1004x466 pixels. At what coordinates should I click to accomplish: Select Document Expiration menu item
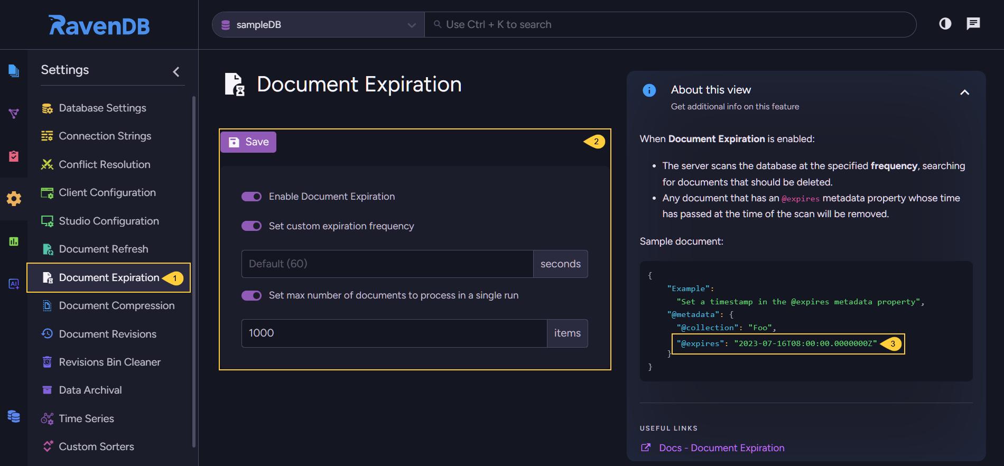[x=109, y=278]
